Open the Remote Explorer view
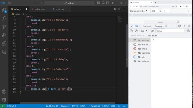 tap(4, 52)
